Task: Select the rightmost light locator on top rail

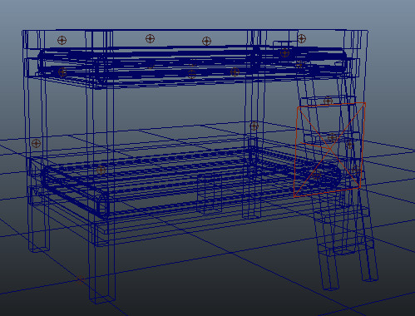Action: click(x=301, y=38)
